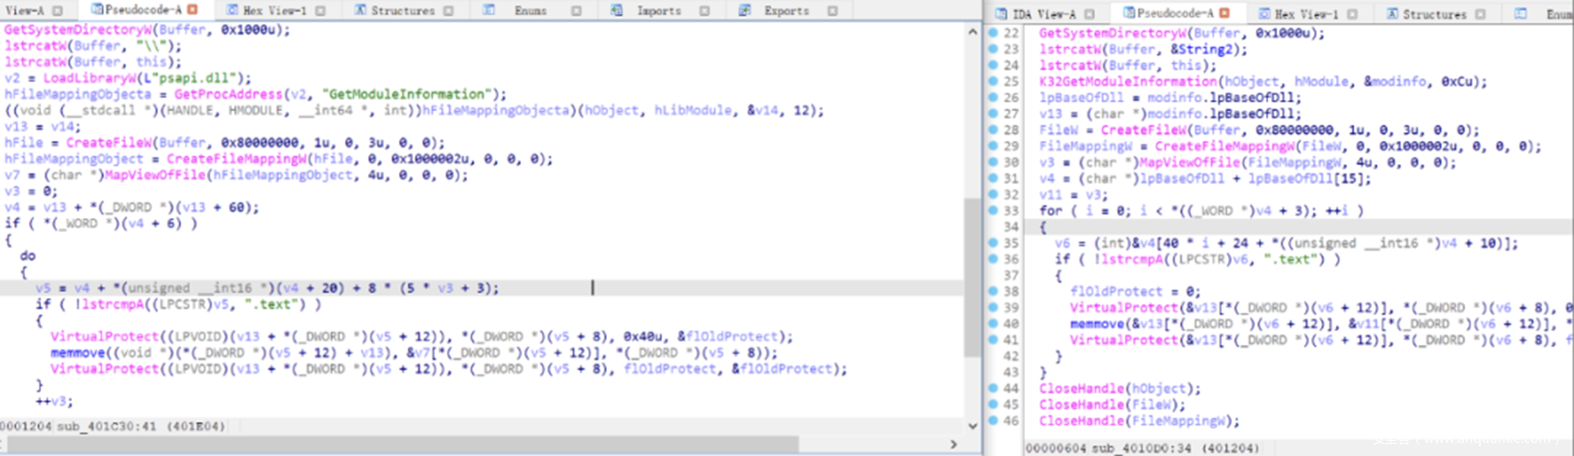Toggle breakpoint dot on line 25
This screenshot has height=456, width=1574.
[993, 81]
